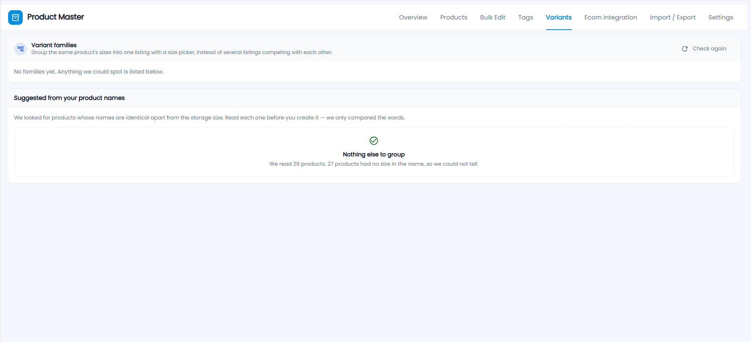This screenshot has height=342, width=751.
Task: Click 'Suggested from your product names' heading
Action: [69, 98]
